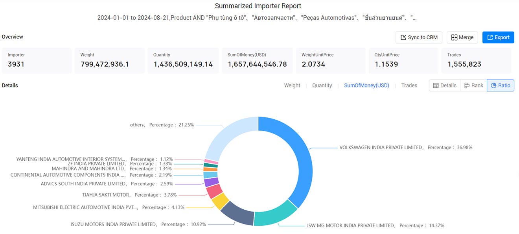Switch to the Quantity metric tab
Screen dimensions: 519x234
point(322,85)
